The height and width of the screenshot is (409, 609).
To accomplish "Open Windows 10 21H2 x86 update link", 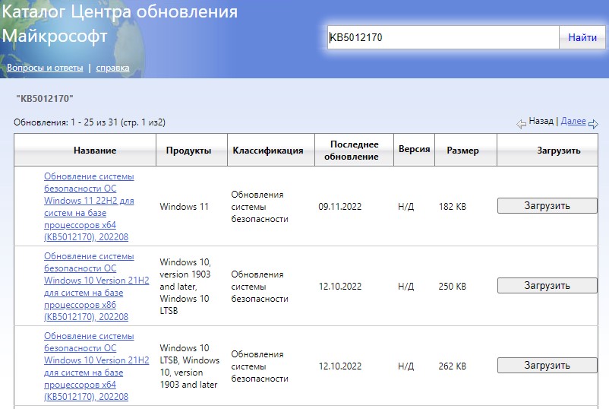I will pos(96,286).
